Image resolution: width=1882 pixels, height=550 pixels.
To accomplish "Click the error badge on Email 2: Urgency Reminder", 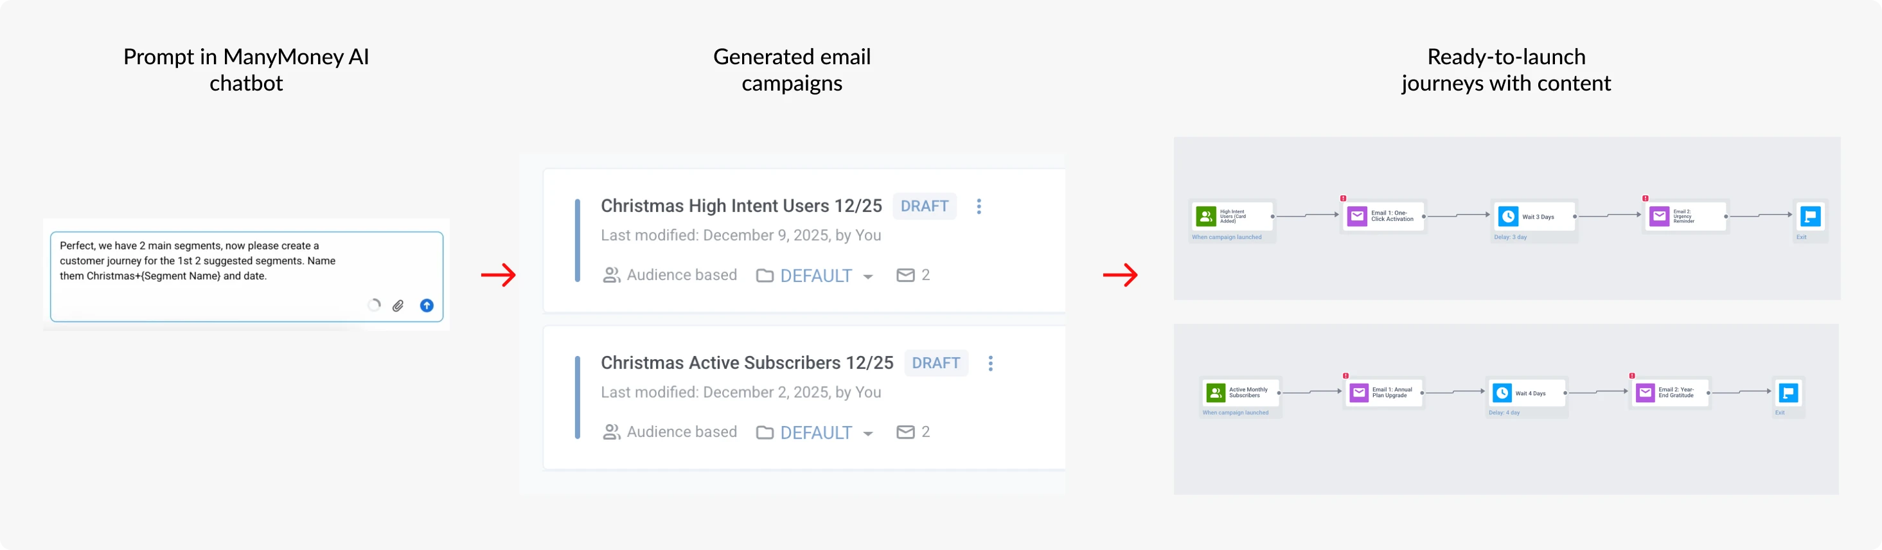I will [1646, 197].
